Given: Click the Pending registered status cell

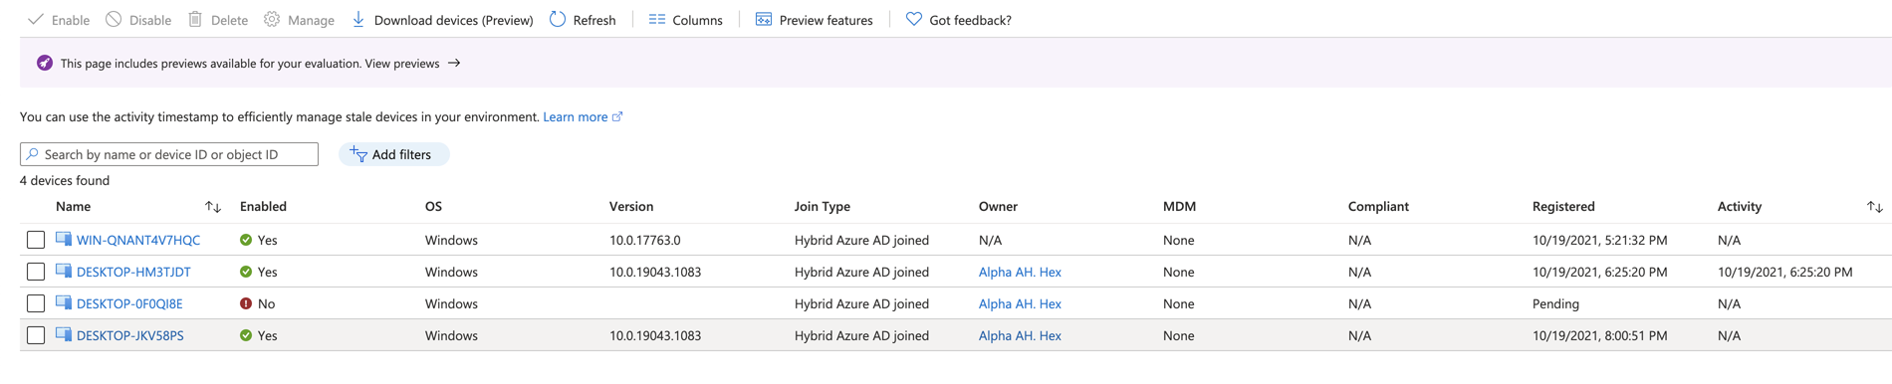Looking at the screenshot, I should pyautogui.click(x=1555, y=303).
